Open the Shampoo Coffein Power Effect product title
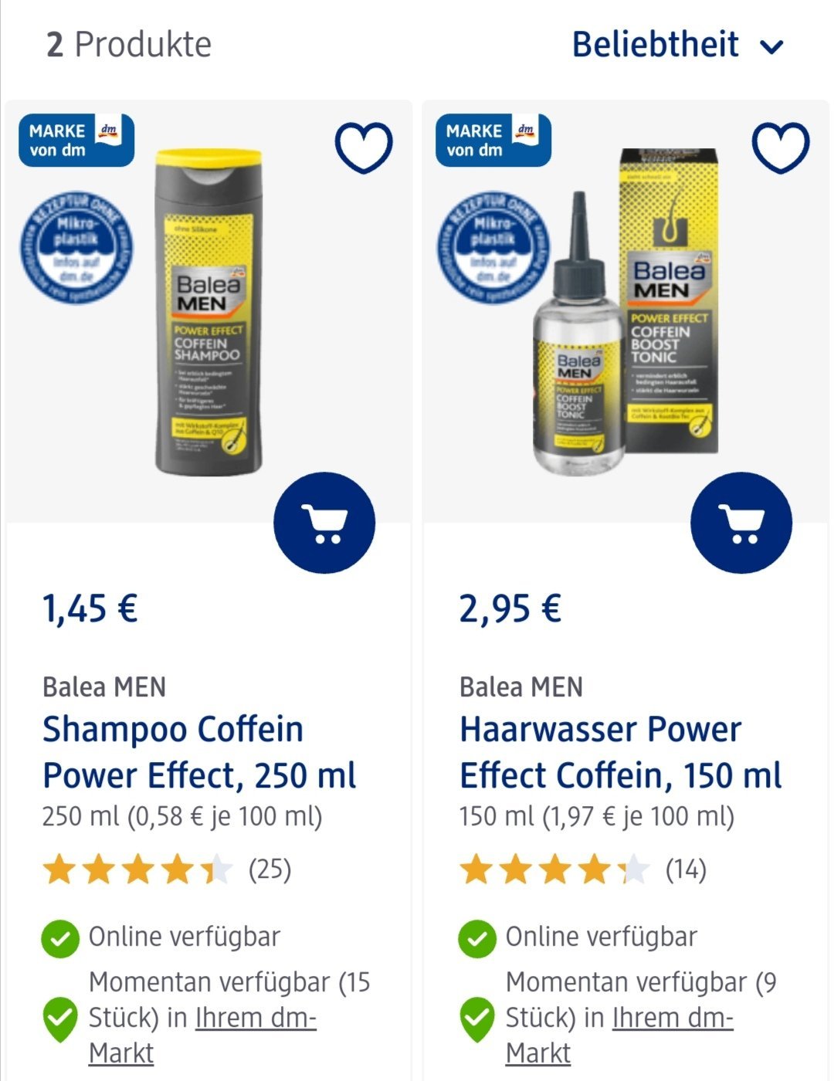 coord(199,752)
